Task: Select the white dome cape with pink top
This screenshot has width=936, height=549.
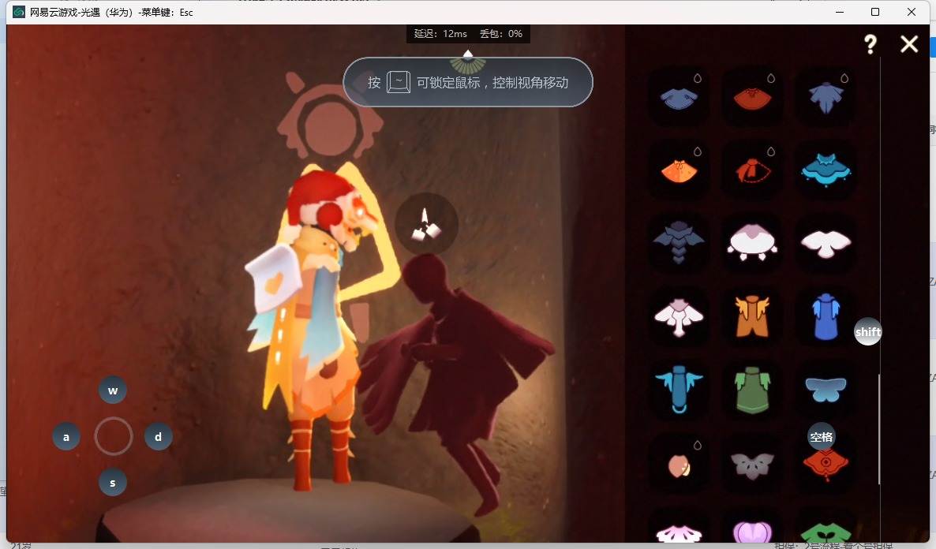Action: click(752, 242)
